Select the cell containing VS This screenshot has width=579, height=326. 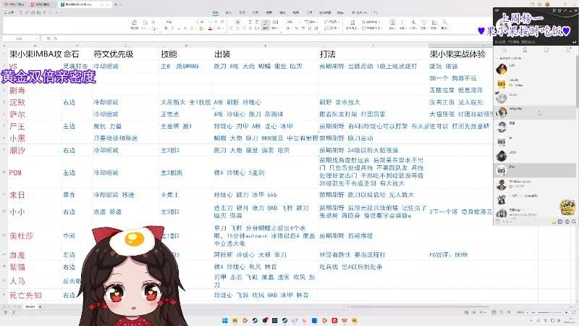[x=35, y=67]
